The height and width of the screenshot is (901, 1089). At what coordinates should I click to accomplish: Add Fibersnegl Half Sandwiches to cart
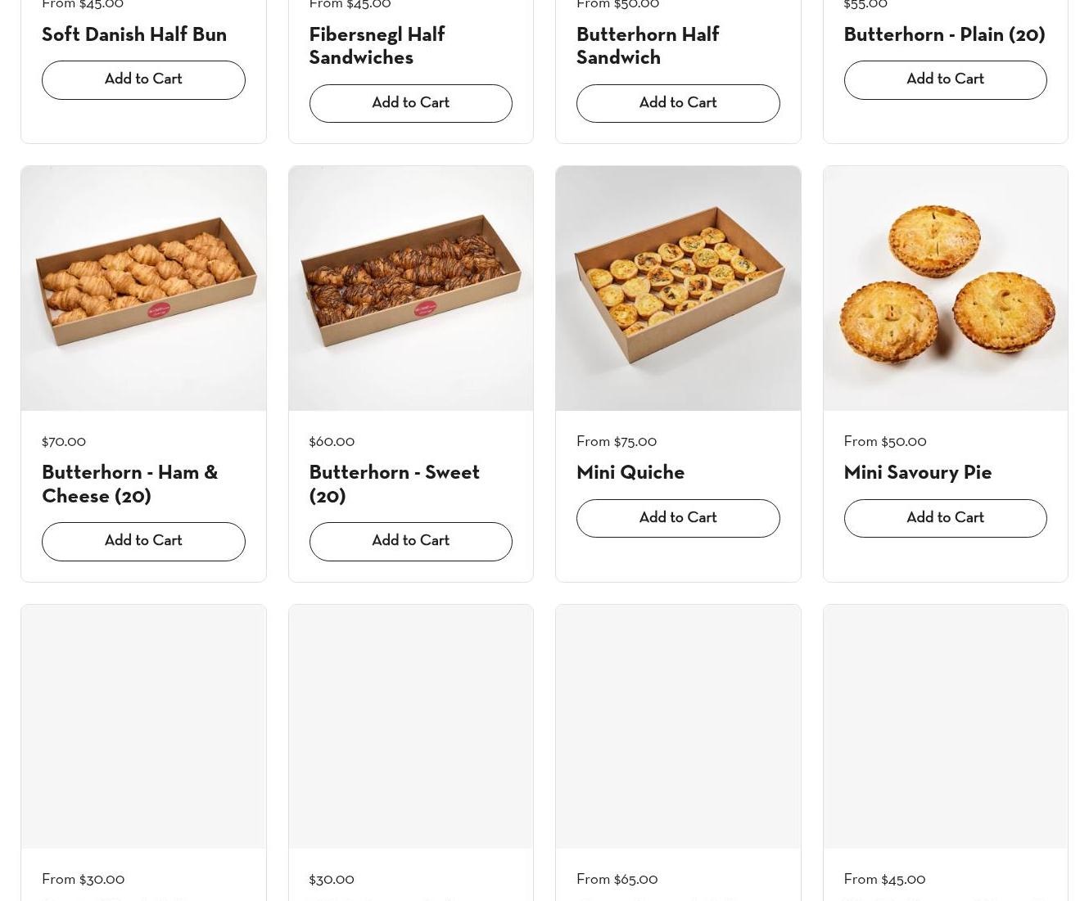[x=410, y=103]
